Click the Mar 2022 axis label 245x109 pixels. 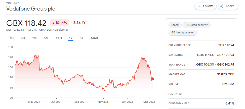[x=149, y=102]
